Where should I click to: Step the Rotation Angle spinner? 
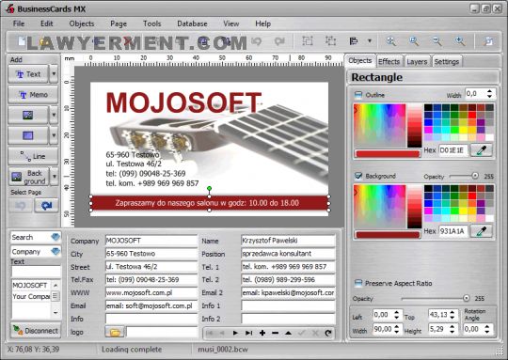(x=487, y=329)
